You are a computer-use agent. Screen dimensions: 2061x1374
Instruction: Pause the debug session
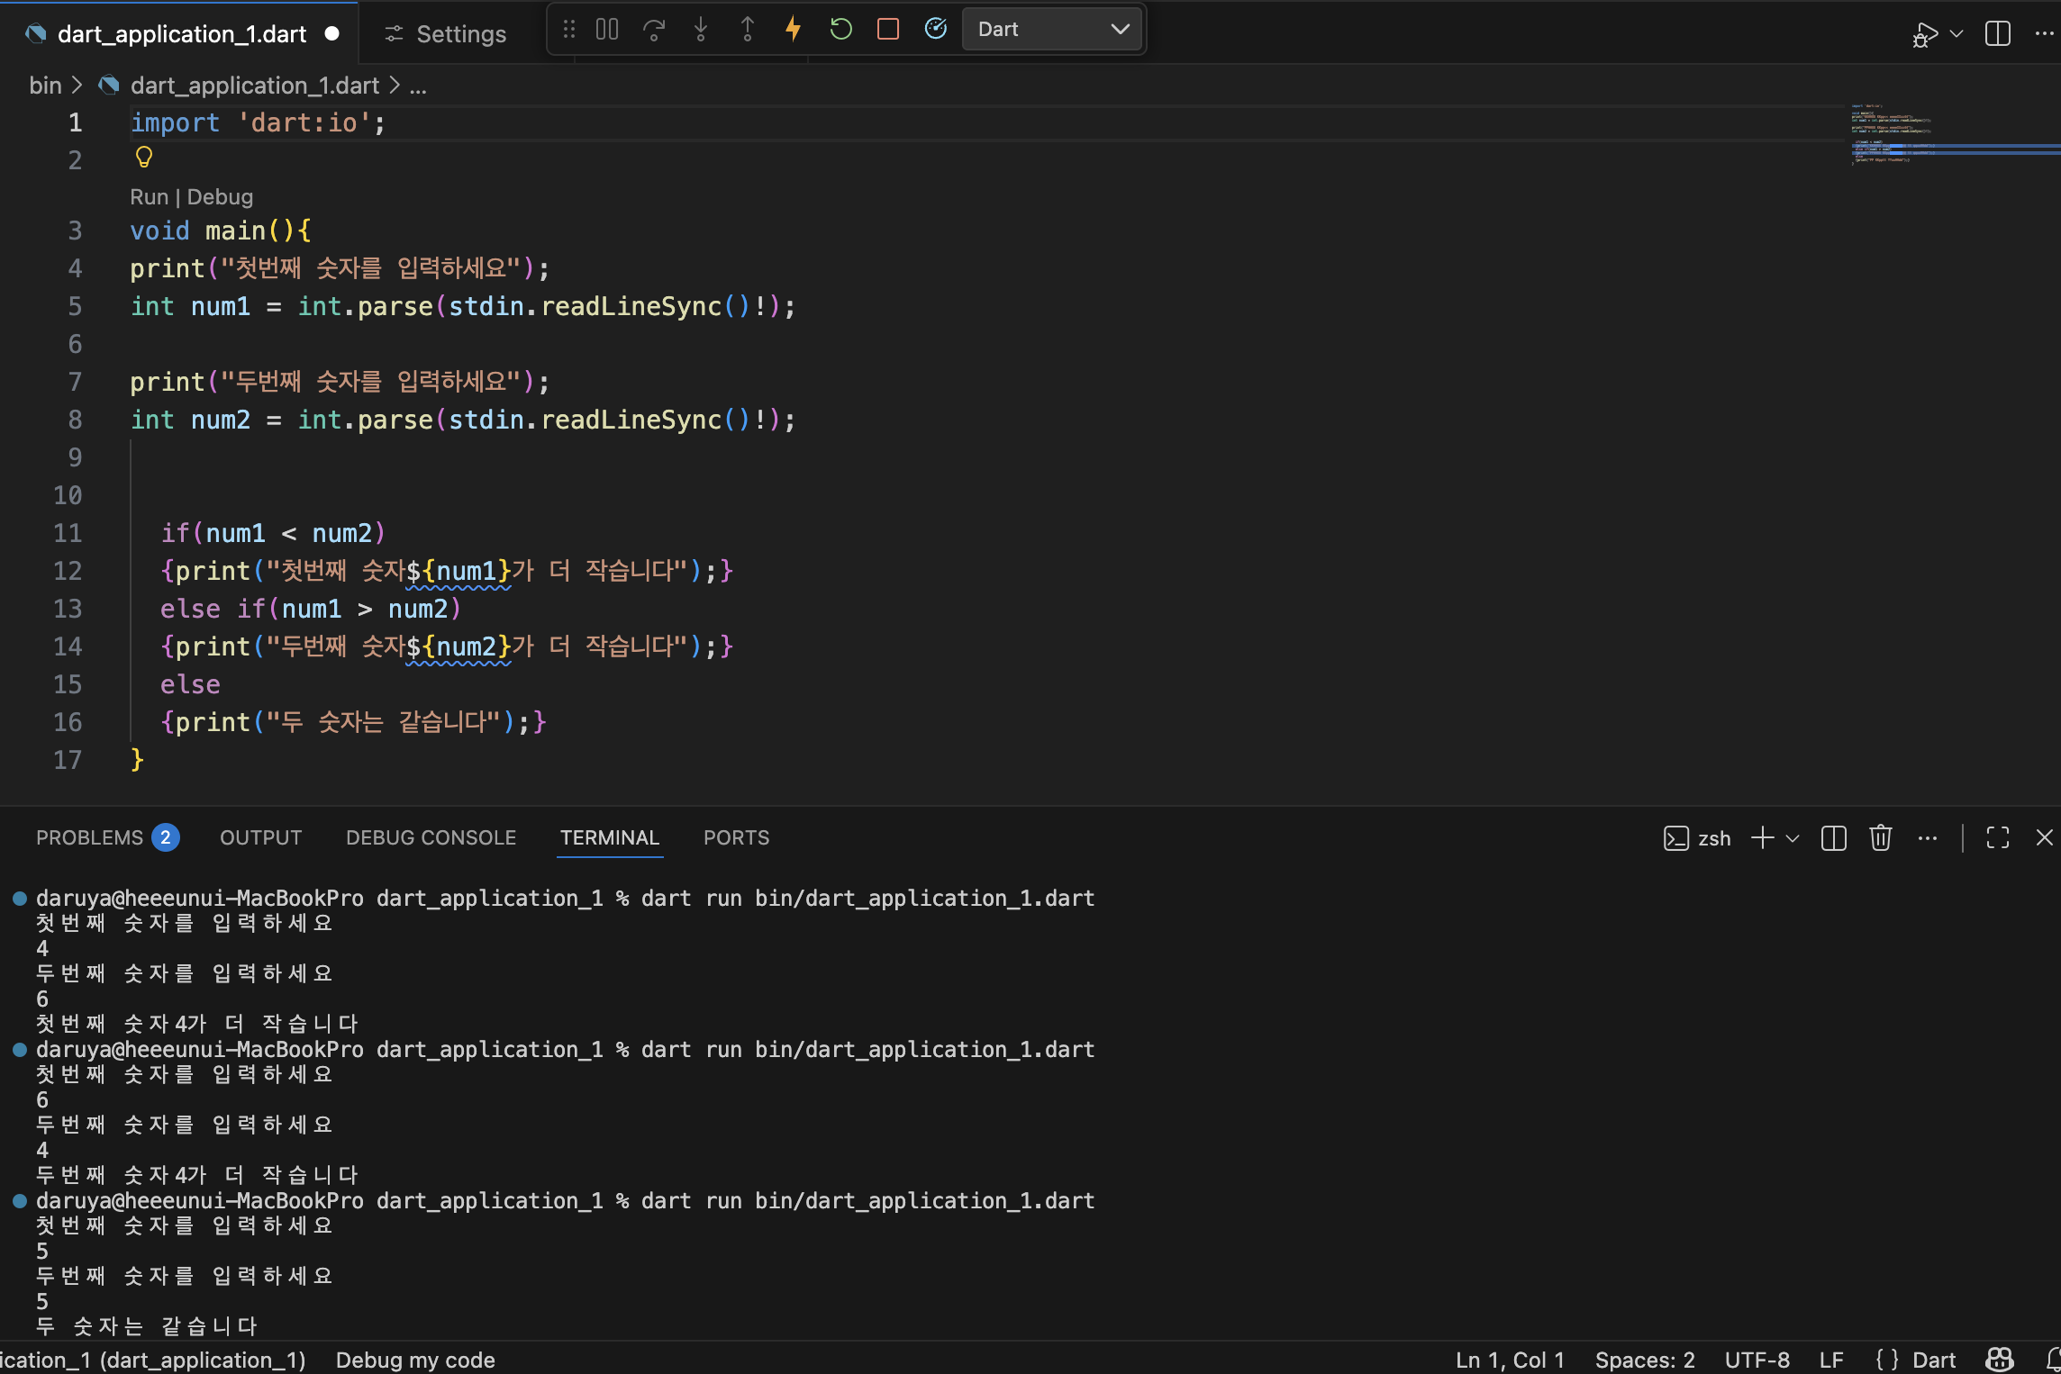point(607,30)
